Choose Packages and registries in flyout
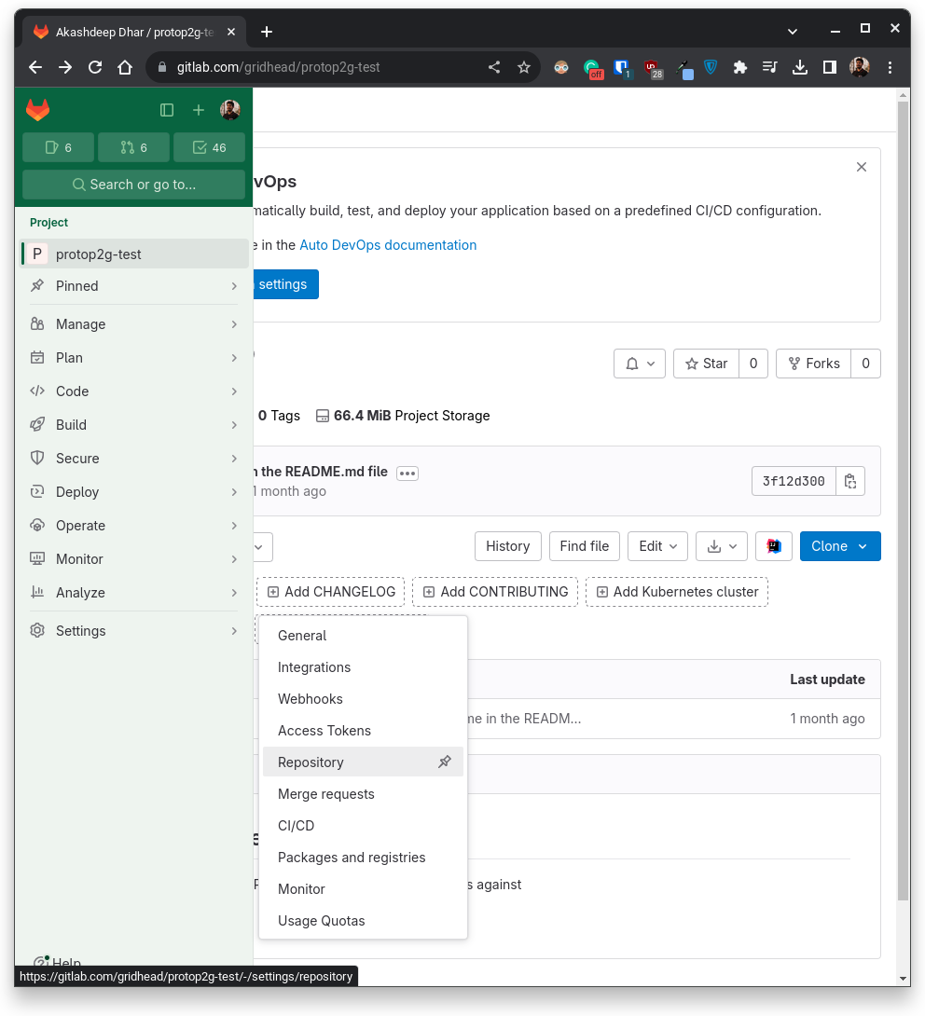This screenshot has width=925, height=1016. [363, 858]
